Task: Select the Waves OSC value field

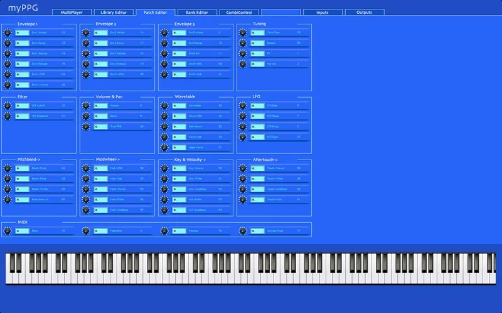Action: (179, 116)
